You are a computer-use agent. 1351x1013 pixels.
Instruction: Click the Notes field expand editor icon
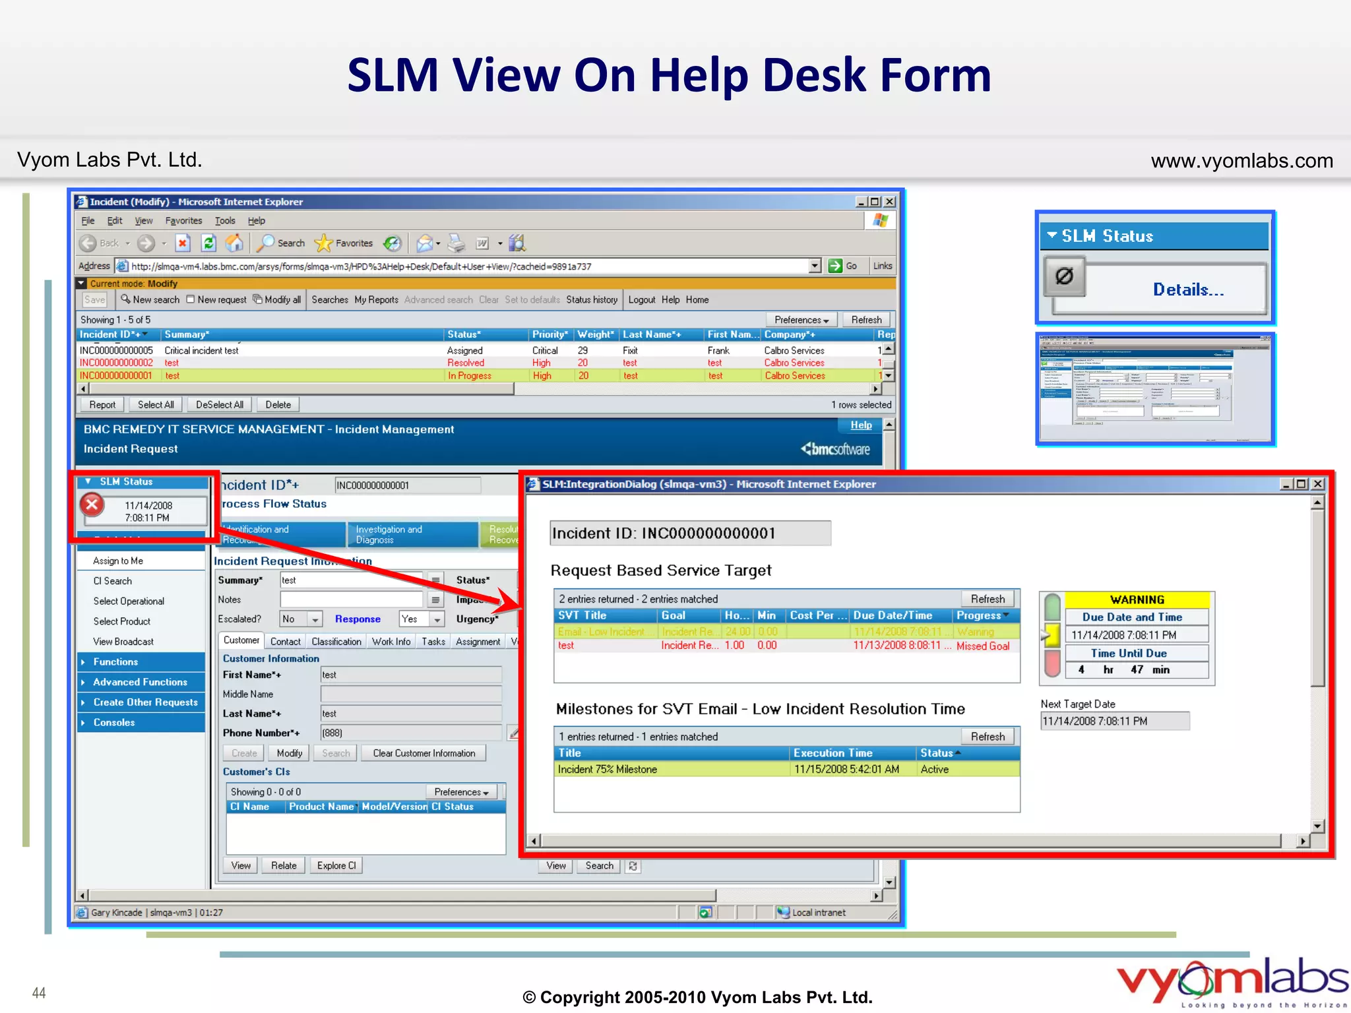pyautogui.click(x=435, y=599)
